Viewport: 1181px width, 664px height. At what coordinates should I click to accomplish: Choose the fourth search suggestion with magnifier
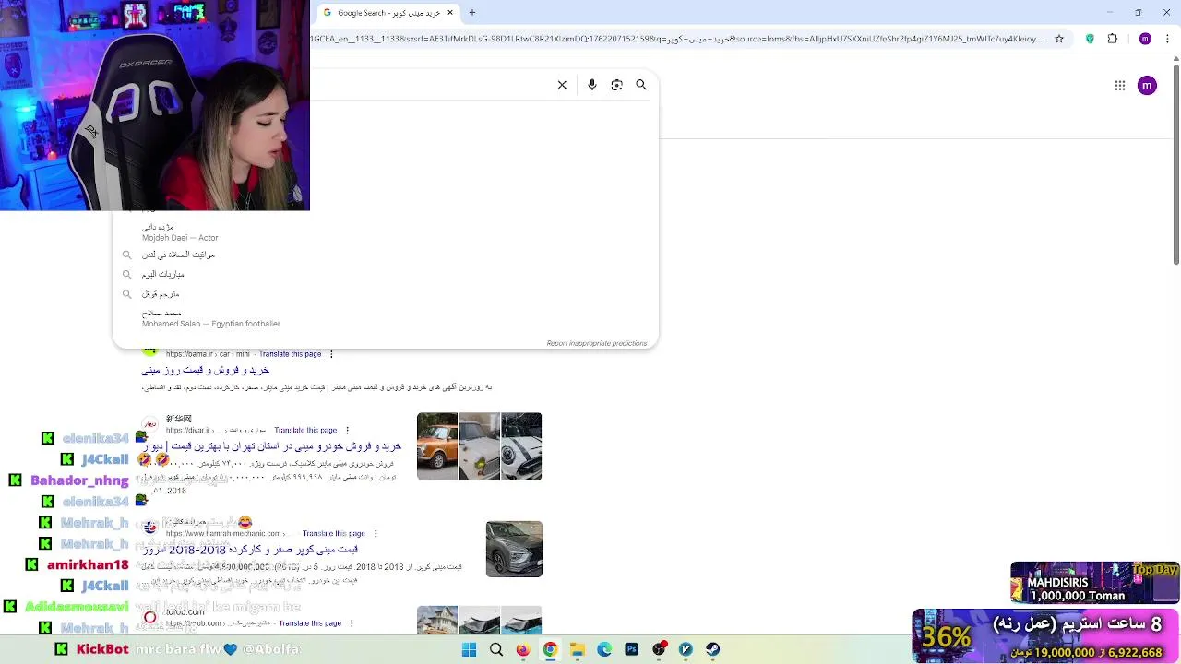[x=386, y=293]
